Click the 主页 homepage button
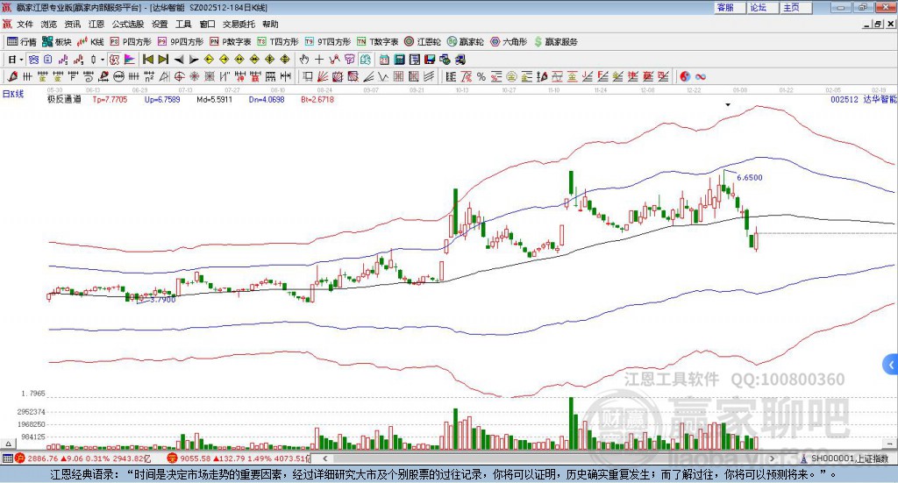 [795, 7]
